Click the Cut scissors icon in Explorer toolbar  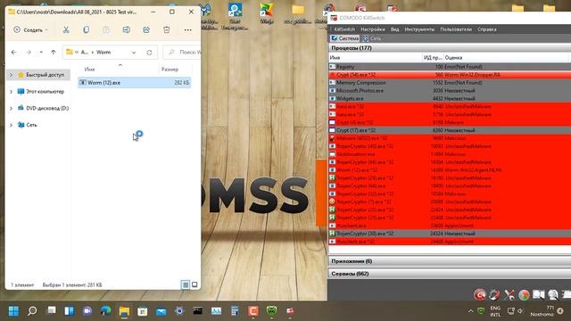pyautogui.click(x=66, y=29)
